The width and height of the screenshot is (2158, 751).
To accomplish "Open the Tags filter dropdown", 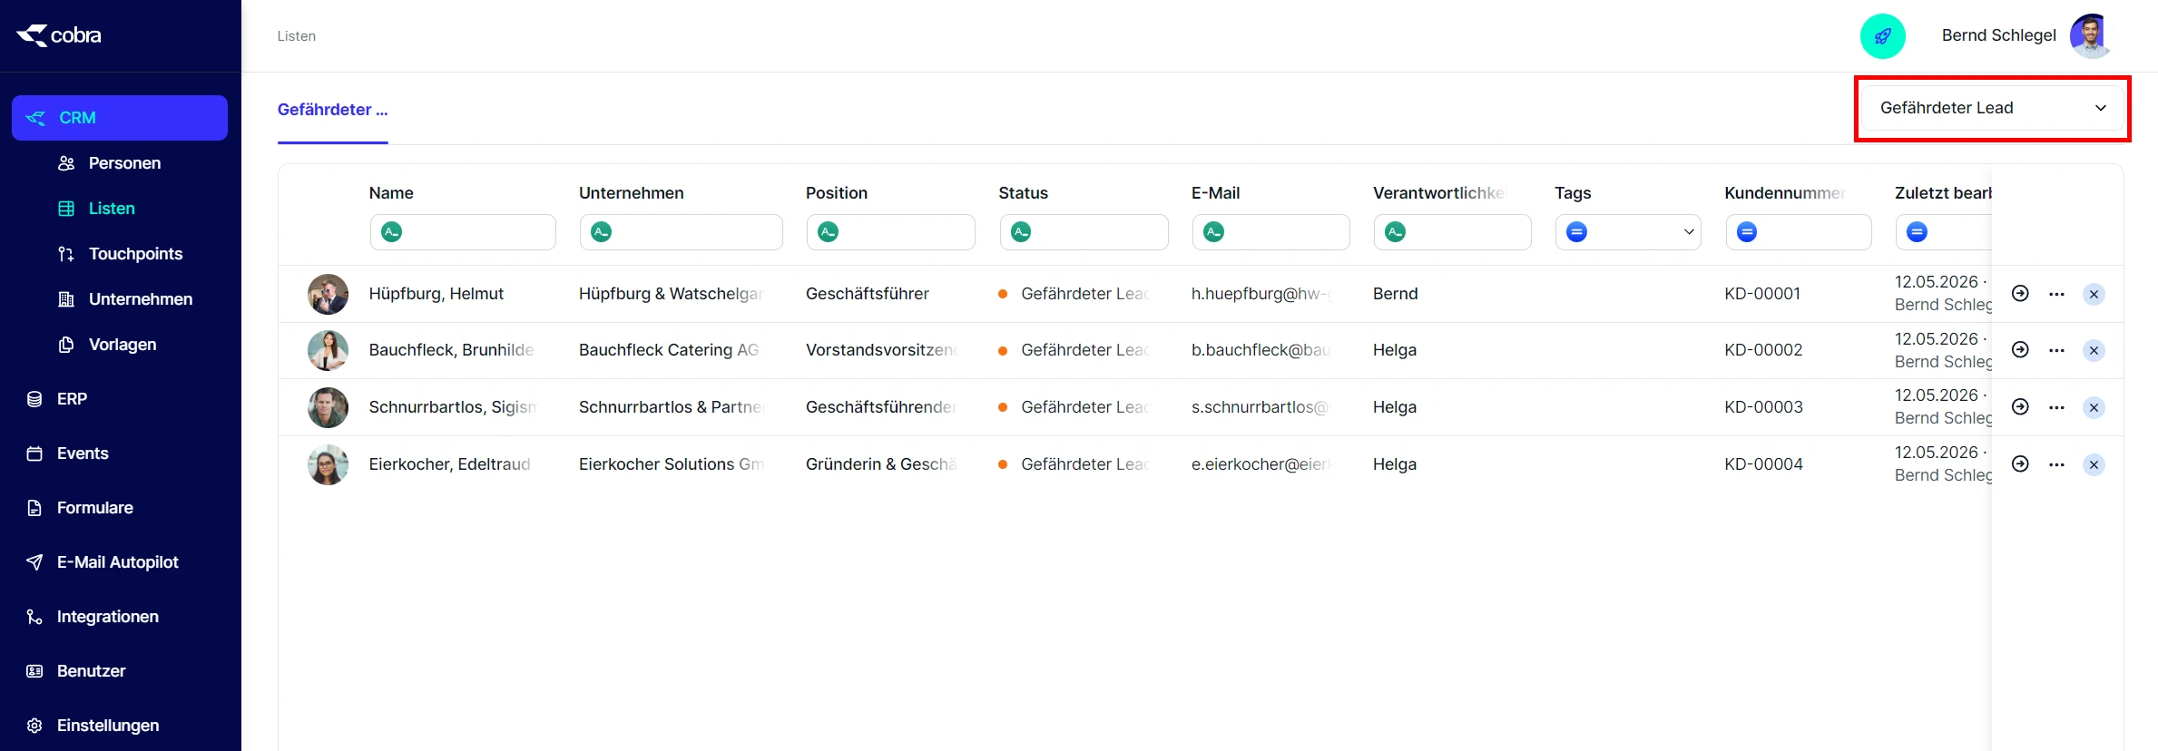I will coord(1628,232).
